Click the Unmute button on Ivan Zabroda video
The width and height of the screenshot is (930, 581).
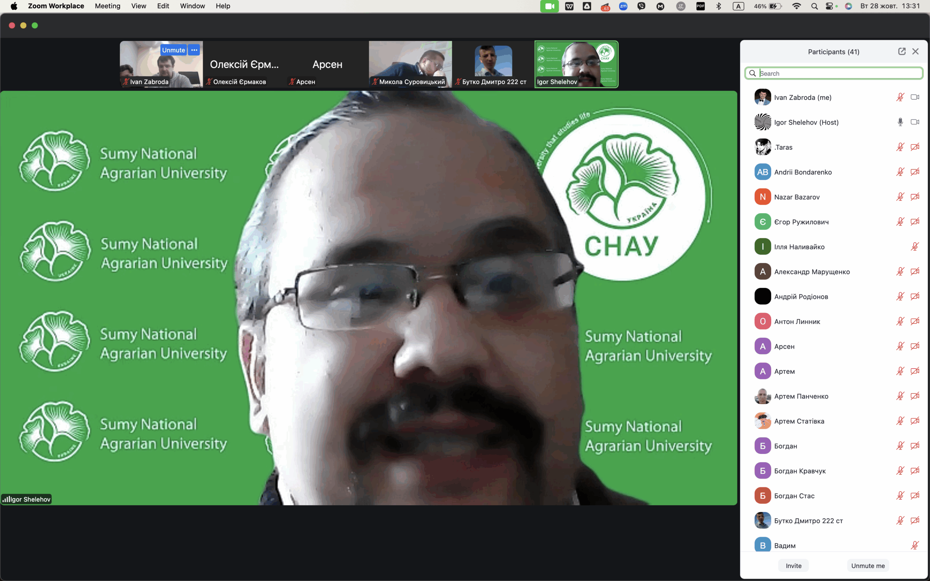click(x=173, y=50)
